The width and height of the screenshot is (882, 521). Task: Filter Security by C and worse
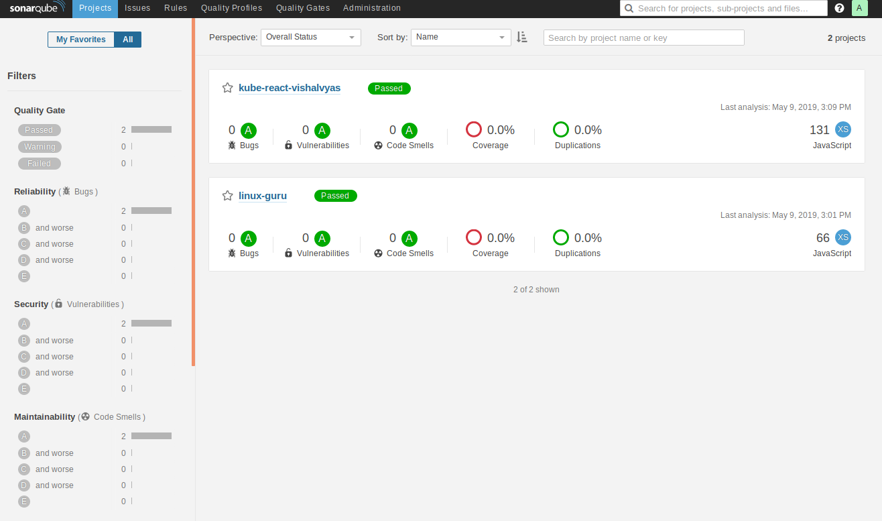click(x=46, y=357)
